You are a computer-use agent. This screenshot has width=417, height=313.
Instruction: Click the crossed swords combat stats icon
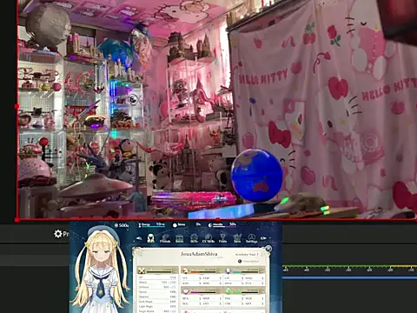click(x=142, y=270)
